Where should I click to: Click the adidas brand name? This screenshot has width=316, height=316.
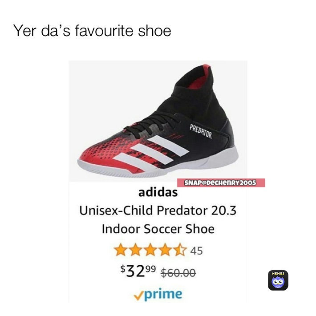coord(158,192)
